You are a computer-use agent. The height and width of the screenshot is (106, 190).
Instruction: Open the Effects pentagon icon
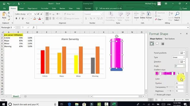pyautogui.click(x=157, y=44)
